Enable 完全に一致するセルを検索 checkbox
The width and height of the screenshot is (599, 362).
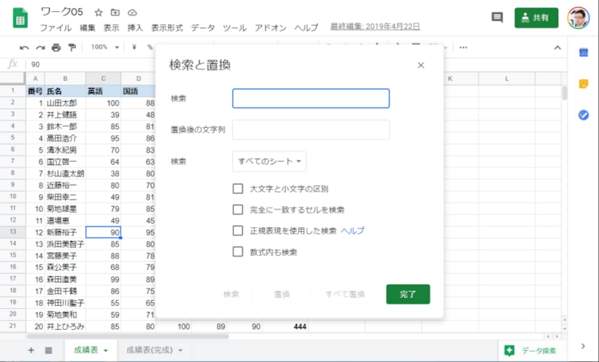(x=238, y=210)
